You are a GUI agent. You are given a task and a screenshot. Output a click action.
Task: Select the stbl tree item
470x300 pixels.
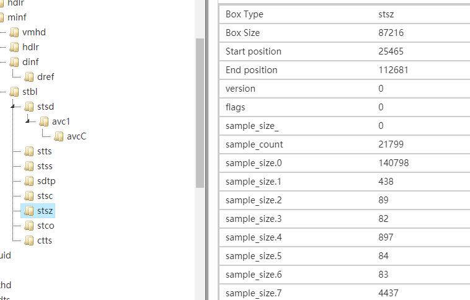[x=30, y=92]
